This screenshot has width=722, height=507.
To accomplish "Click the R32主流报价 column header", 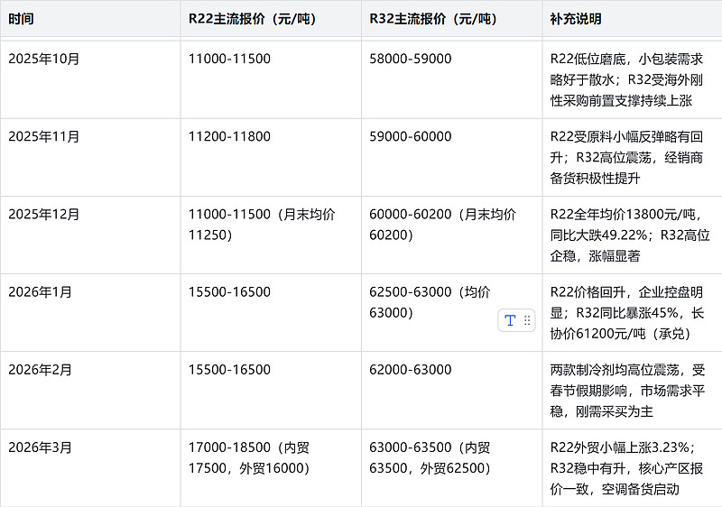I will (x=432, y=19).
